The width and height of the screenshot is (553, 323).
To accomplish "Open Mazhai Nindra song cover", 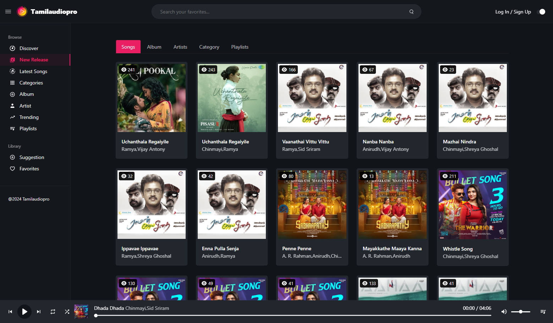I will point(473,98).
